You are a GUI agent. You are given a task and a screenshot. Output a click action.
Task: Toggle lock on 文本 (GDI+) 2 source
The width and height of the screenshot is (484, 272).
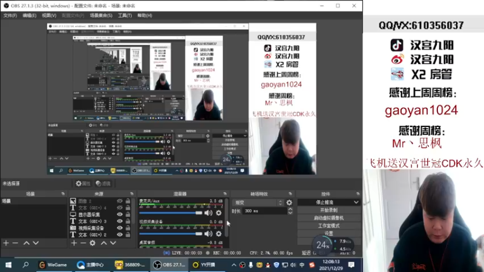coord(128,235)
